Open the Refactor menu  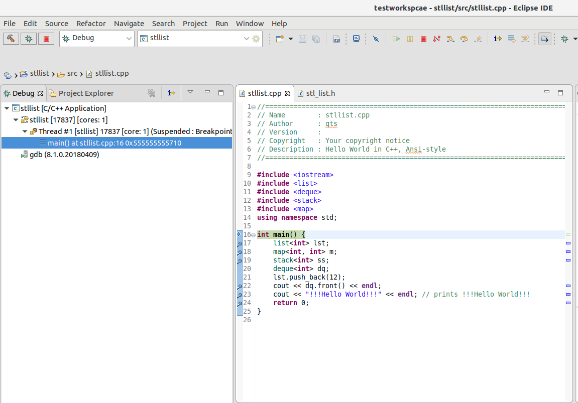click(x=91, y=24)
